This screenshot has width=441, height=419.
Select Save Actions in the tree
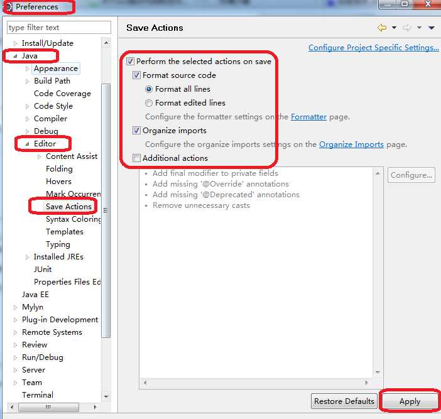68,207
